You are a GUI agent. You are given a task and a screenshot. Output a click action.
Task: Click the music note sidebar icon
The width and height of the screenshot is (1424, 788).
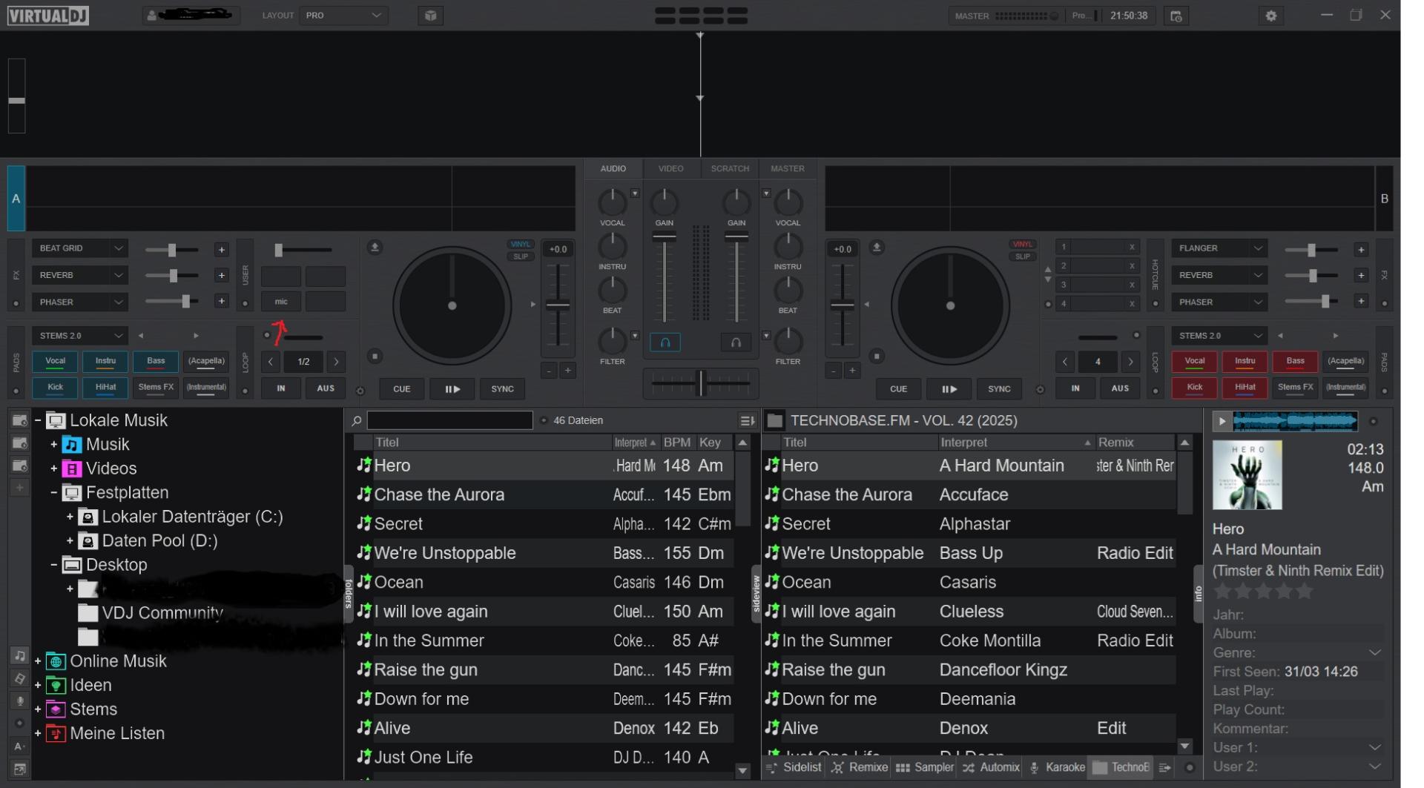coord(19,655)
